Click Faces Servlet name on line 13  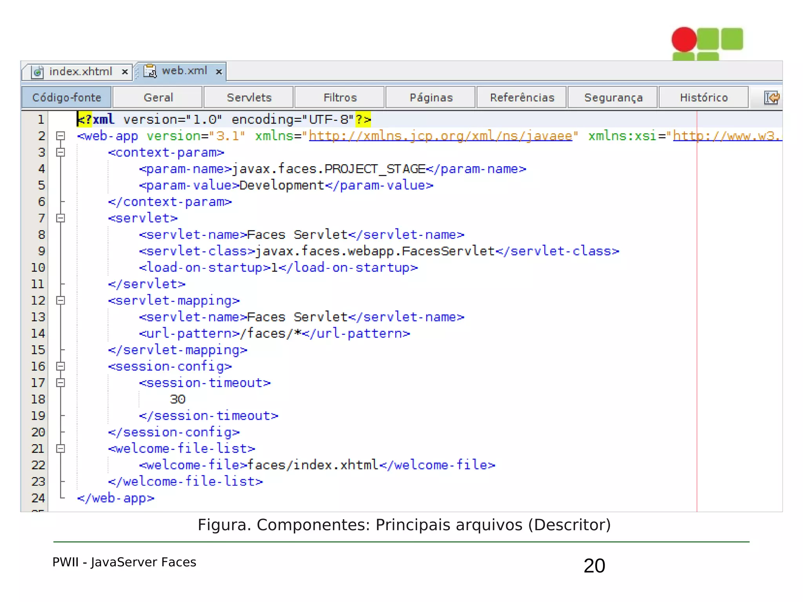click(x=297, y=317)
